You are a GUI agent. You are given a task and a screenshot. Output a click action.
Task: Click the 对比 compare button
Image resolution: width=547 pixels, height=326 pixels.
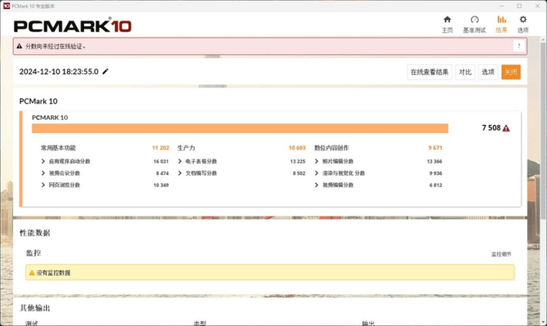(465, 72)
